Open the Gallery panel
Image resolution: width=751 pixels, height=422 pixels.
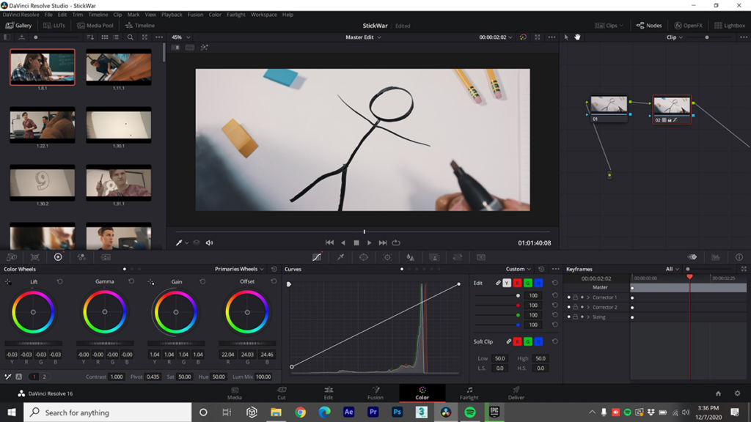click(x=18, y=26)
